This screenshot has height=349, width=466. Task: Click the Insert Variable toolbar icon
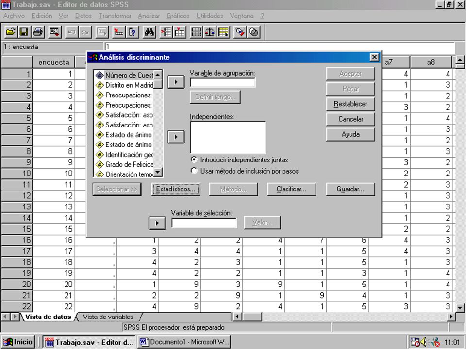pos(180,32)
